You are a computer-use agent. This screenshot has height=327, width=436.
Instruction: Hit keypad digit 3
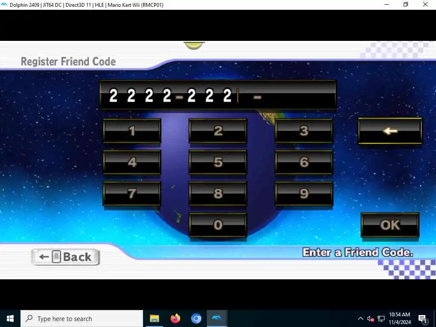click(x=304, y=131)
